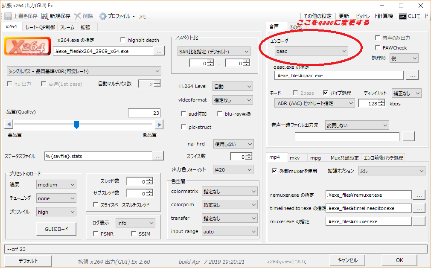
Task: Click the X264 logo image
Action: coord(27,46)
